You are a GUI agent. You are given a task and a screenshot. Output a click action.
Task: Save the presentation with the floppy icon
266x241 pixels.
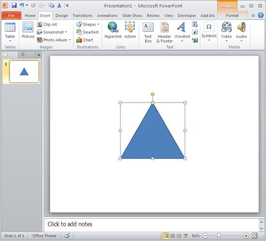tap(14, 5)
